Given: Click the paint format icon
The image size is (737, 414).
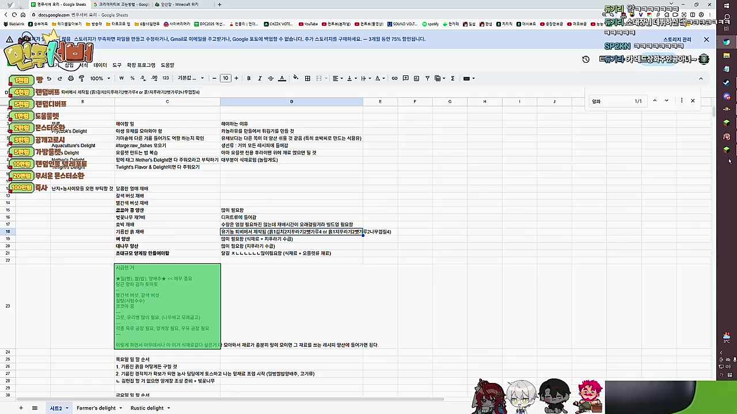Looking at the screenshot, I should (81, 78).
